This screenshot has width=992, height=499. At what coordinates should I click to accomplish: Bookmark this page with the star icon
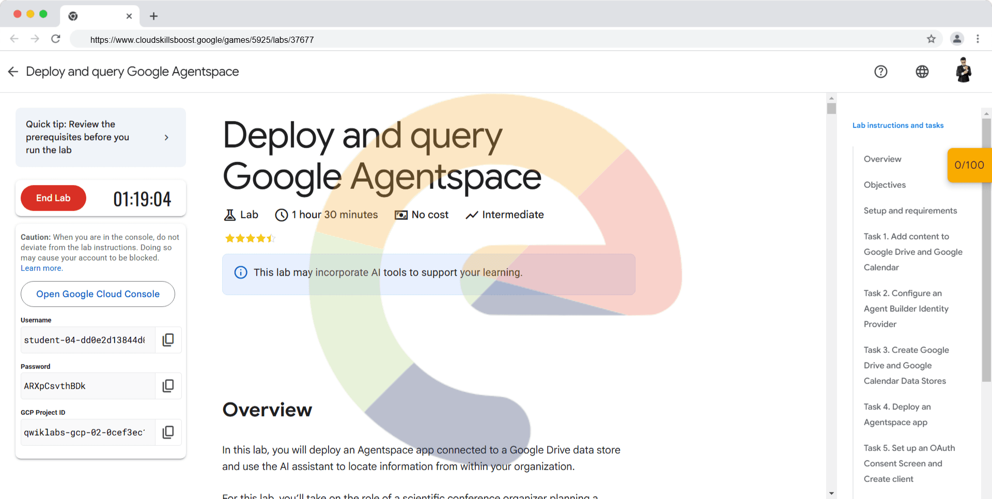931,39
